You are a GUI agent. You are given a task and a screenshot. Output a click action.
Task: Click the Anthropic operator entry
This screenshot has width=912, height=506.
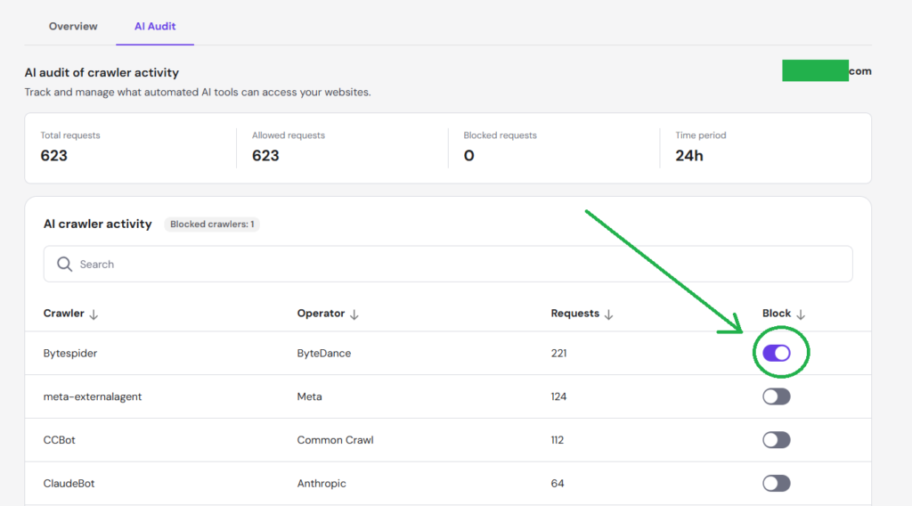(322, 484)
